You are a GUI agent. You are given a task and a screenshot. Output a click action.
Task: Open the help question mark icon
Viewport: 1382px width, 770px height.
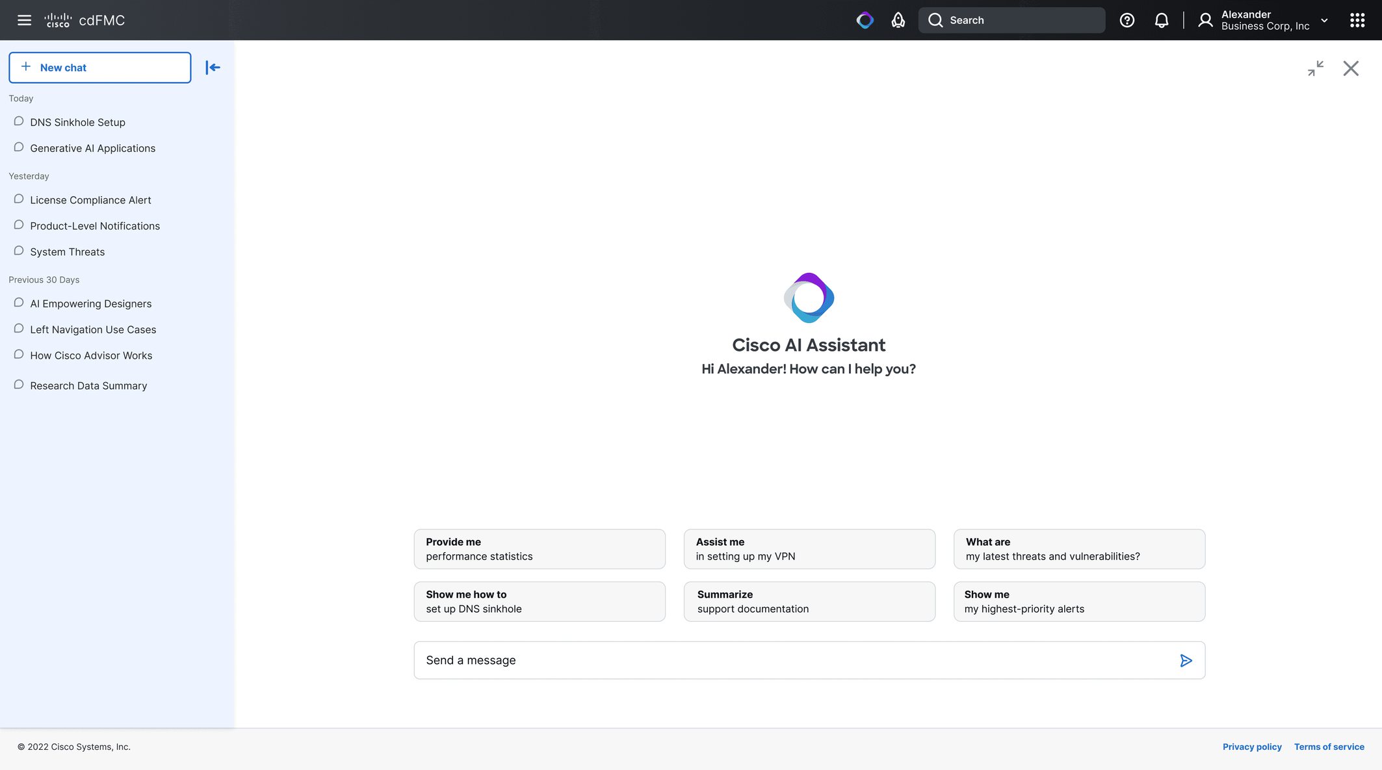(x=1127, y=20)
